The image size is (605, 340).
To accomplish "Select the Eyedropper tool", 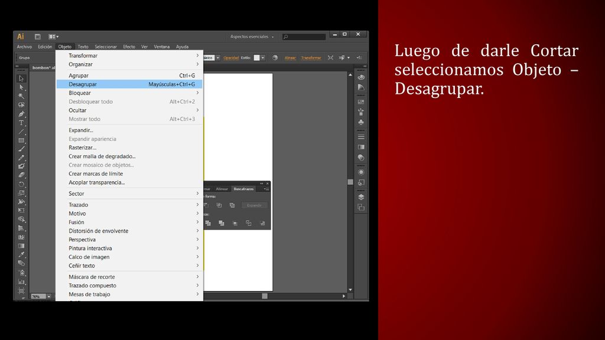I will 21,255.
